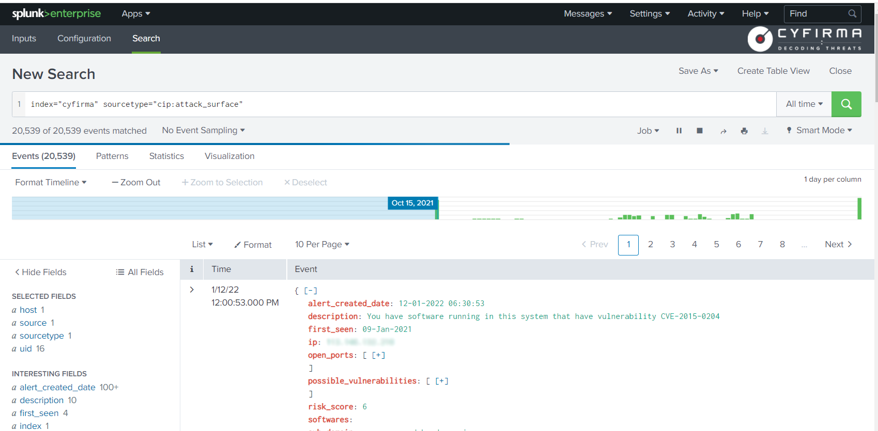Screen dimensions: 878x431
Task: Open the Help menu
Action: [756, 14]
